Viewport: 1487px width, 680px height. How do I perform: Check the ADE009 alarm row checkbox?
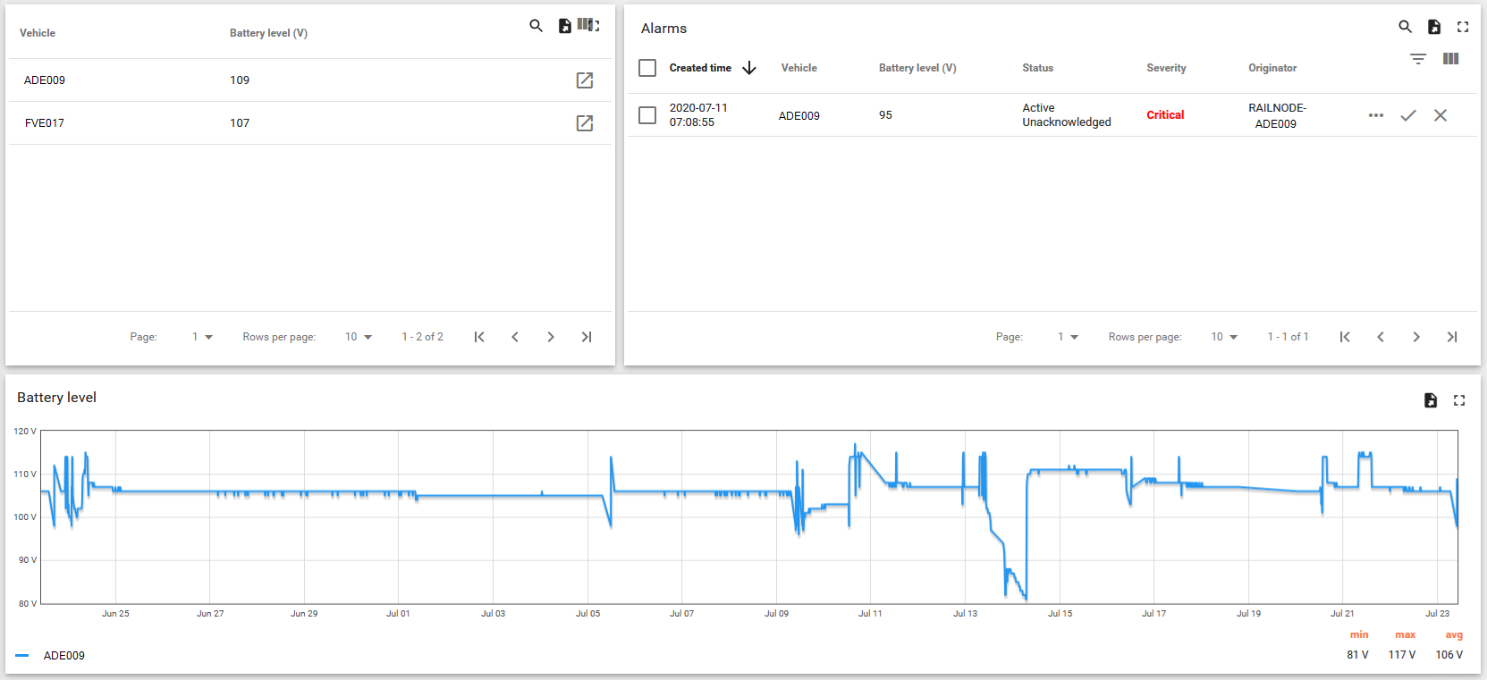(647, 115)
